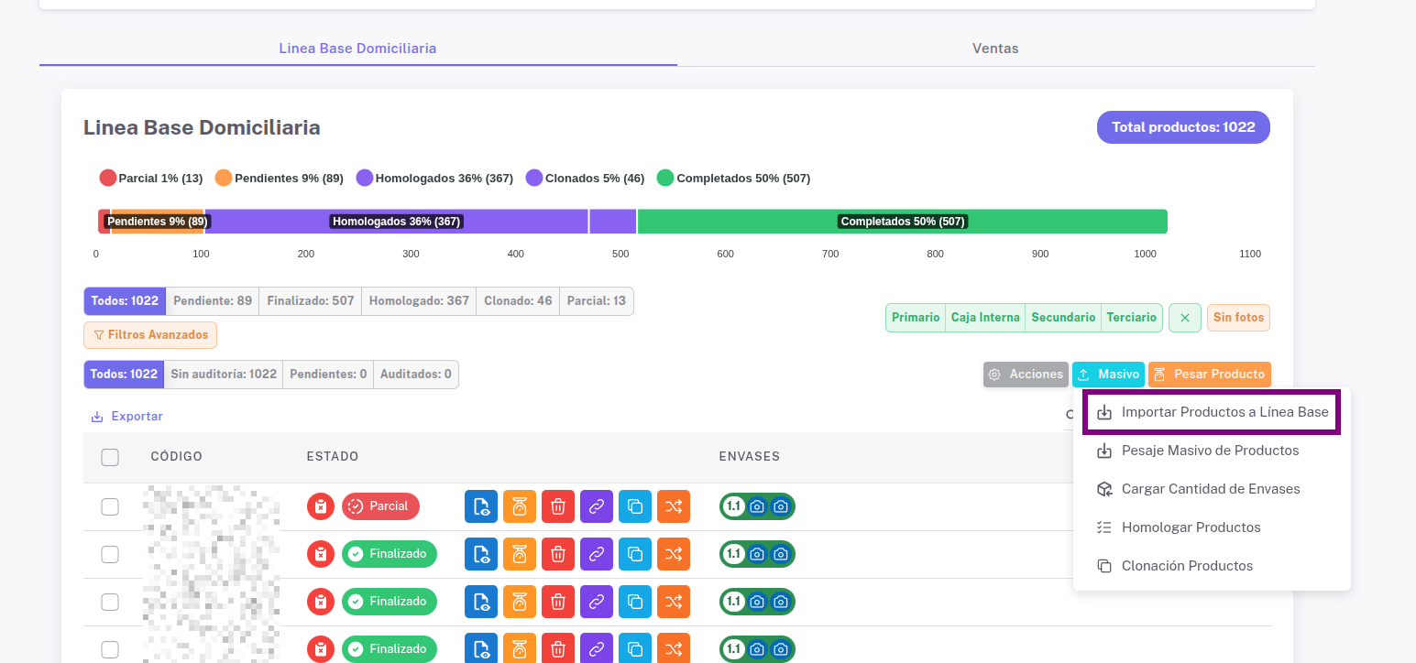Open the document view icon in the Parcial row

tap(481, 506)
